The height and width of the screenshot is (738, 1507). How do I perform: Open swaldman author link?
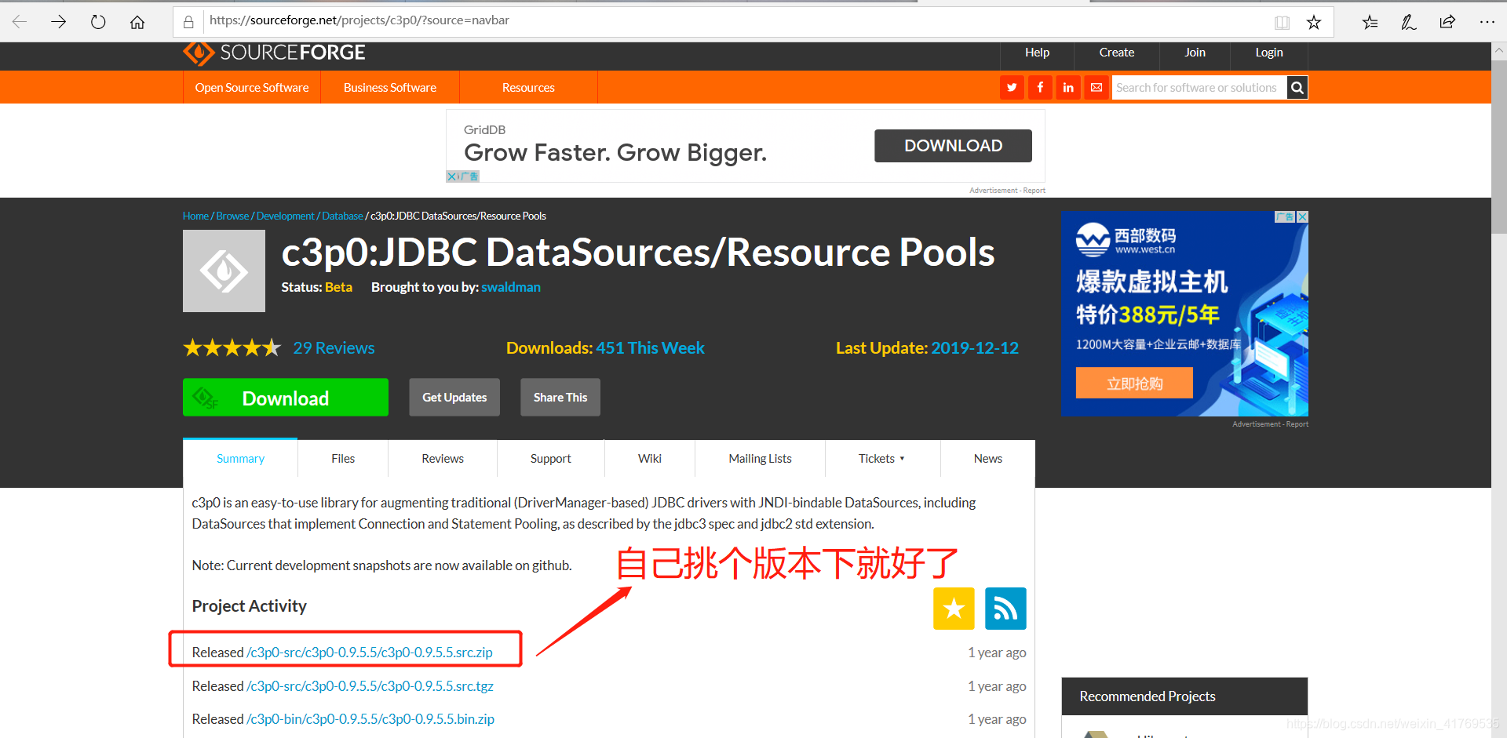tap(511, 287)
